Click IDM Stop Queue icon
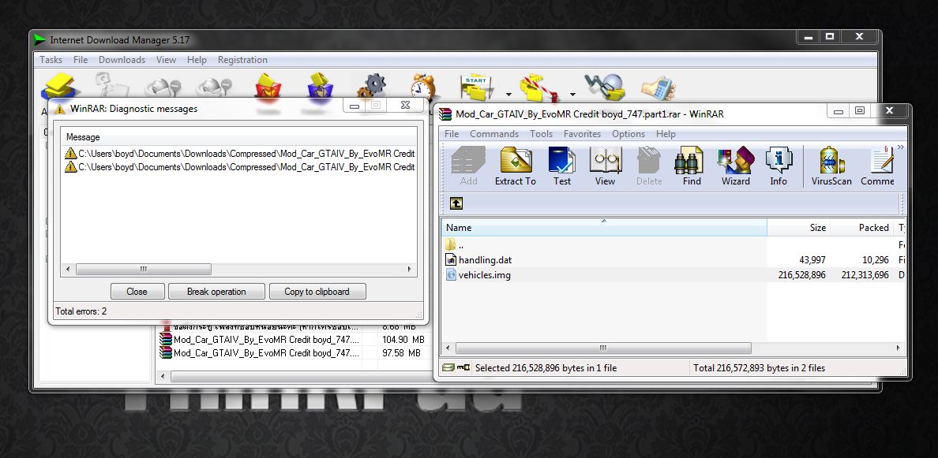This screenshot has width=938, height=458. click(x=539, y=88)
